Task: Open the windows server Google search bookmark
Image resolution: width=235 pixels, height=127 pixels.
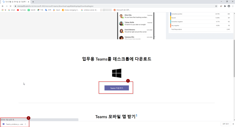Action: [89, 10]
